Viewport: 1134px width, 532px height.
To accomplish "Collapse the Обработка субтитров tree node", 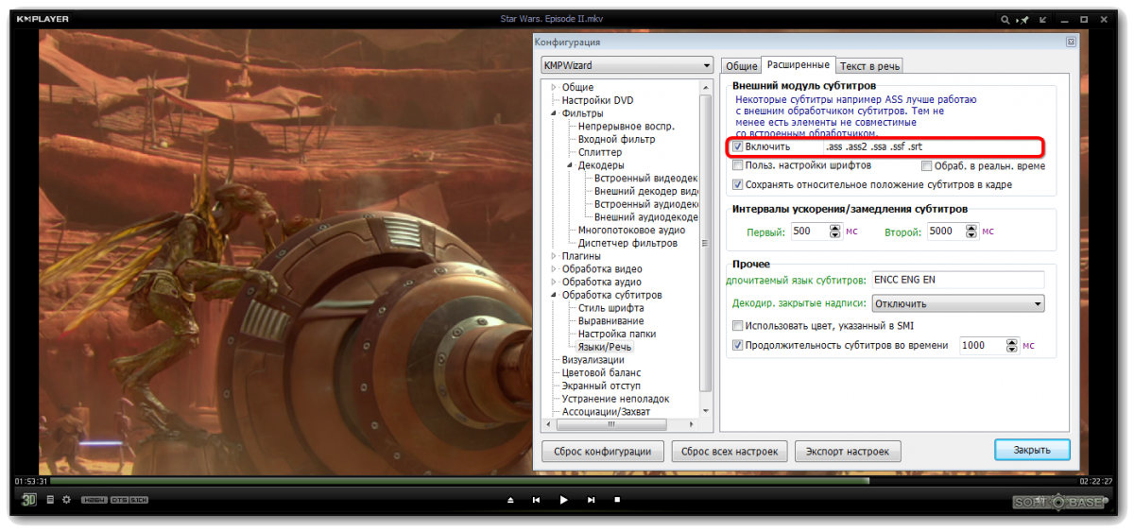I will pos(555,295).
